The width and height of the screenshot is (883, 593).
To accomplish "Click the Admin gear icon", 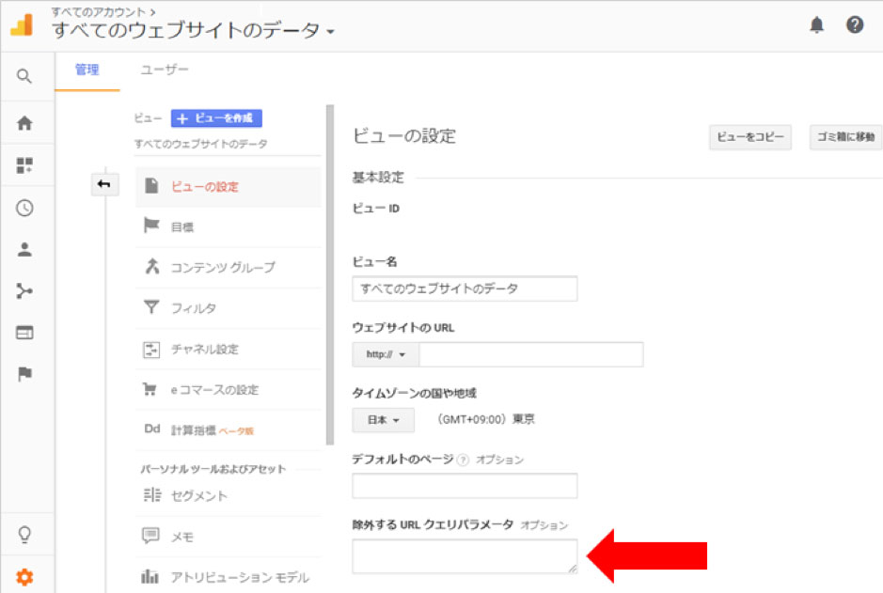I will (x=24, y=577).
